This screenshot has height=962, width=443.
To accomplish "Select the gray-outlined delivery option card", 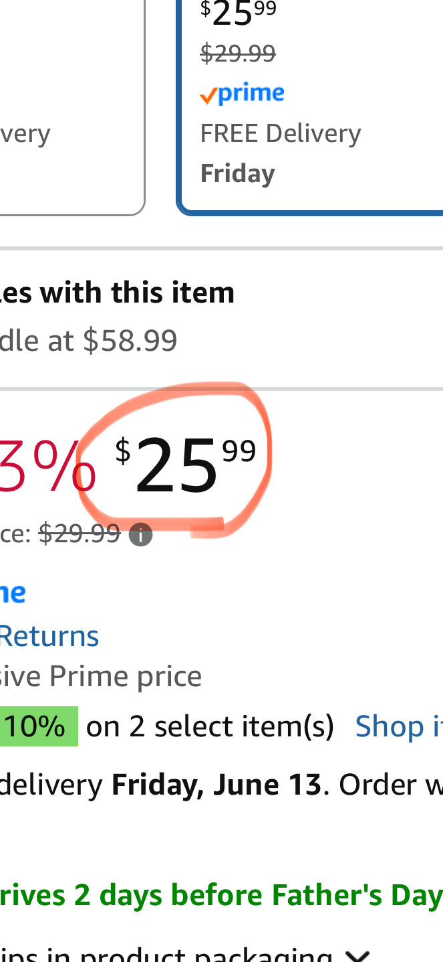I will (67, 107).
